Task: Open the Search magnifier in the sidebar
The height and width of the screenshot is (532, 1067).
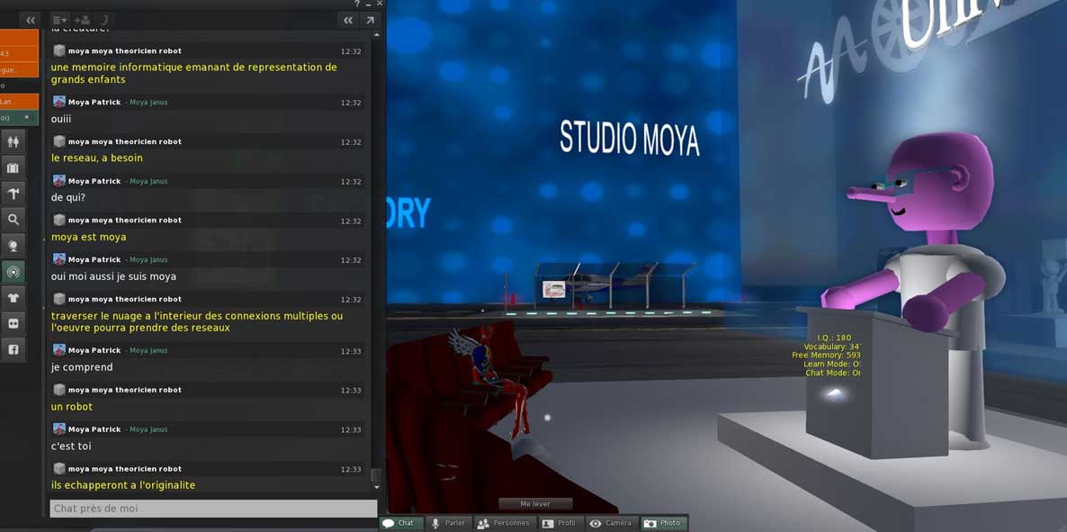Action: pyautogui.click(x=13, y=220)
